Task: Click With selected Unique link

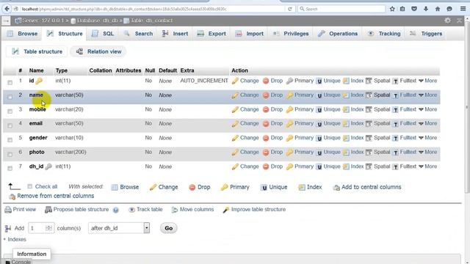Action: (274, 187)
